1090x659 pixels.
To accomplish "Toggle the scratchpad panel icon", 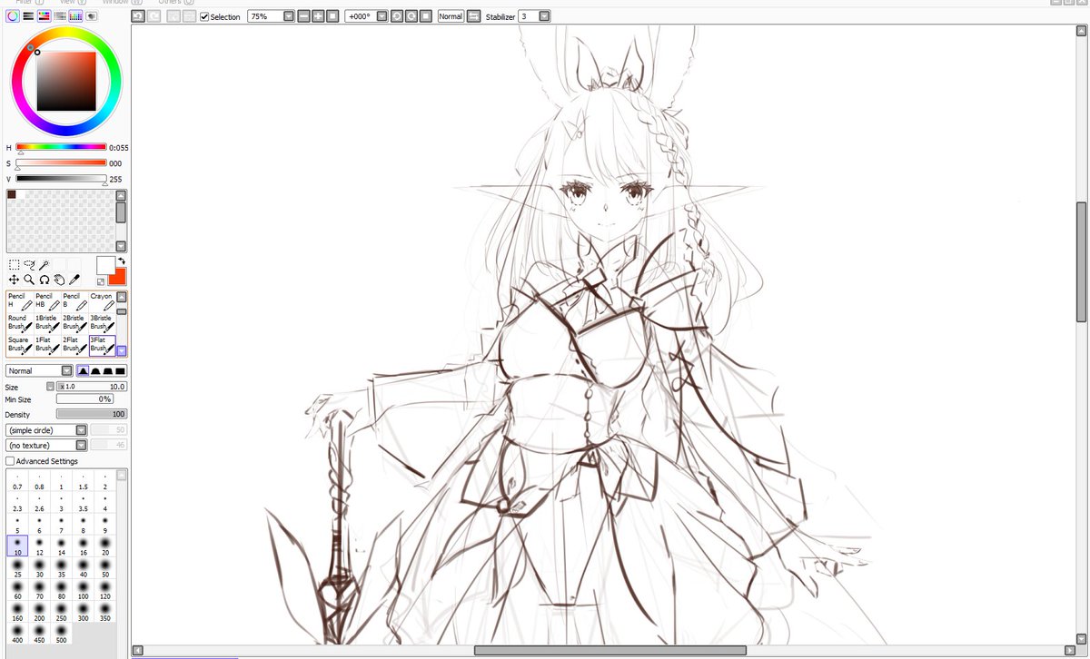I will [92, 16].
